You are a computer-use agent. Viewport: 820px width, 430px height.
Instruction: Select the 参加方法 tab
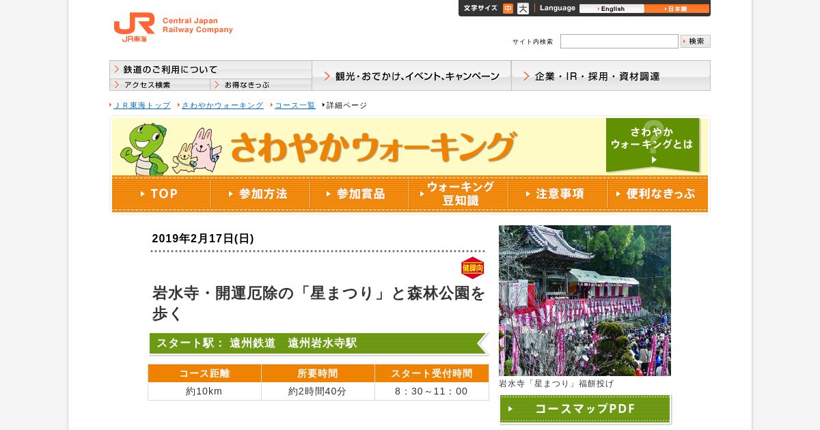coord(260,194)
